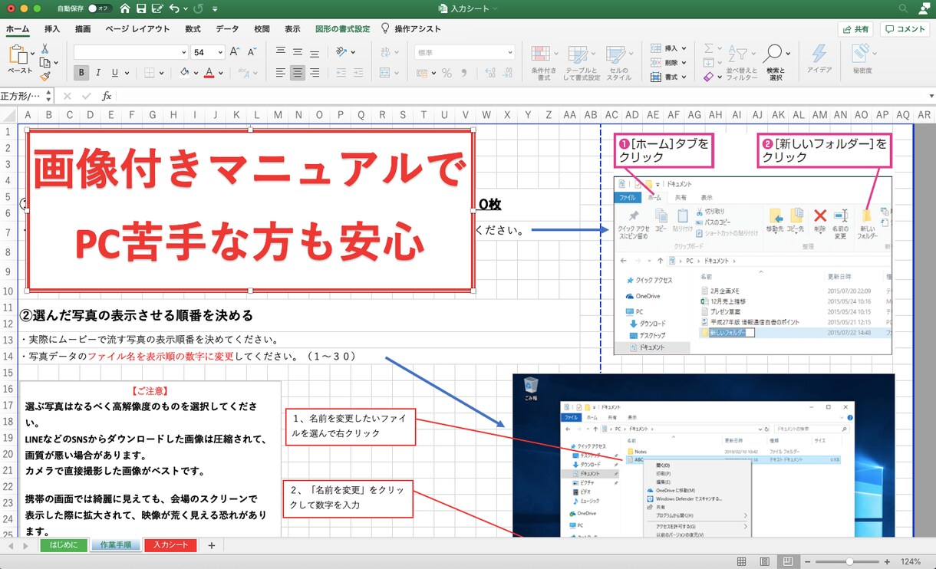Click the Comments (コメント) button
Image resolution: width=936 pixels, height=569 pixels.
tap(905, 29)
